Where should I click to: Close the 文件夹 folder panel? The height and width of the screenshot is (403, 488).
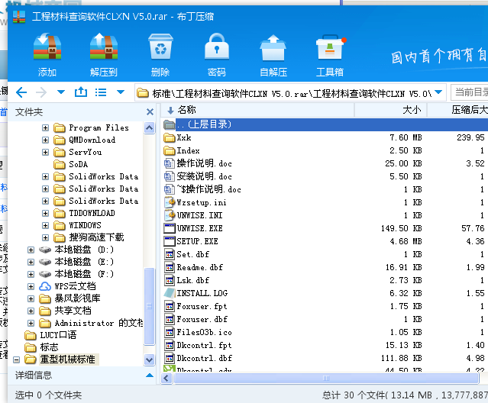pyautogui.click(x=150, y=112)
